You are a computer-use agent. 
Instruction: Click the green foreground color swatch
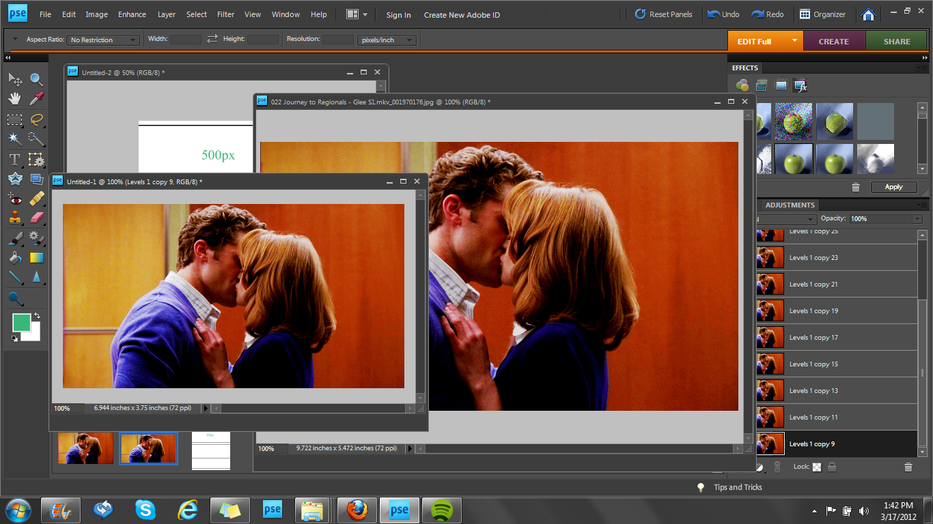[x=20, y=322]
